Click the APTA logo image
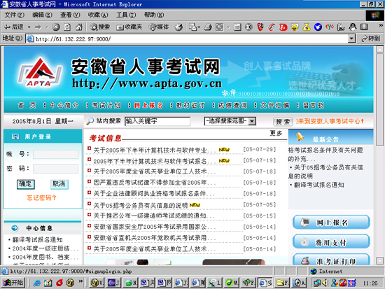Image resolution: width=385 pixels, height=289 pixels. 39,73
